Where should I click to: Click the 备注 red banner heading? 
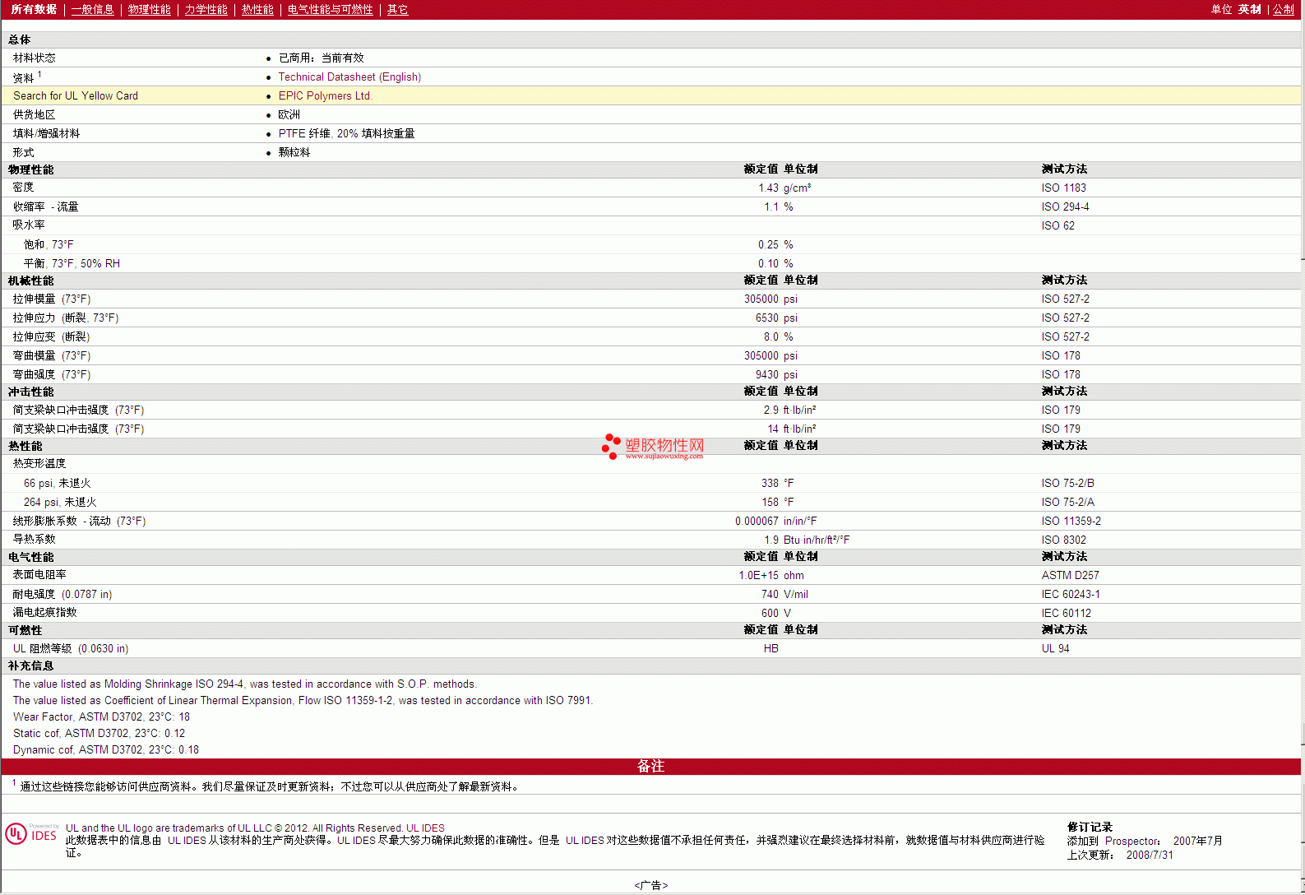pyautogui.click(x=650, y=766)
